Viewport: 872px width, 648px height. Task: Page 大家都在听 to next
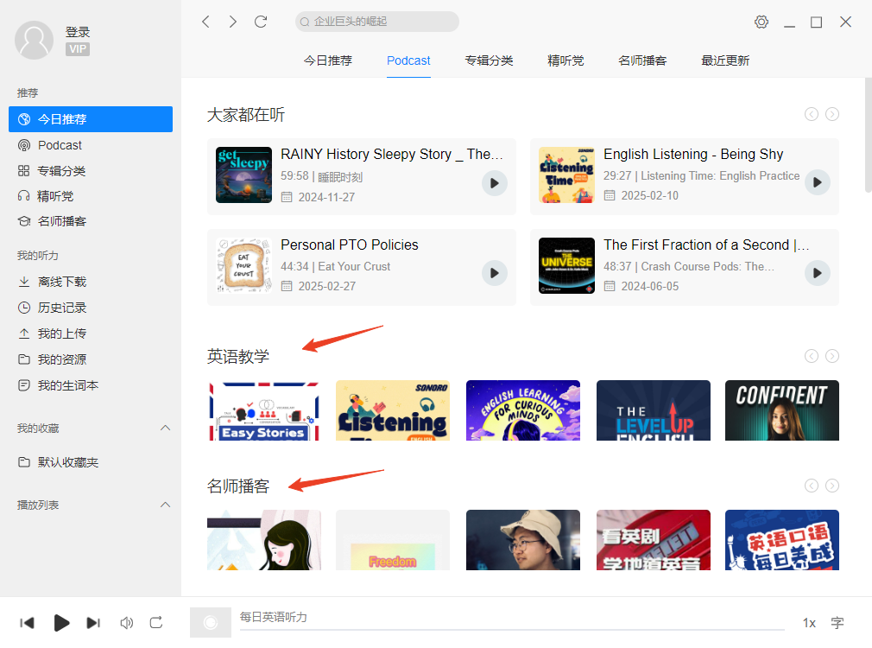coord(832,114)
